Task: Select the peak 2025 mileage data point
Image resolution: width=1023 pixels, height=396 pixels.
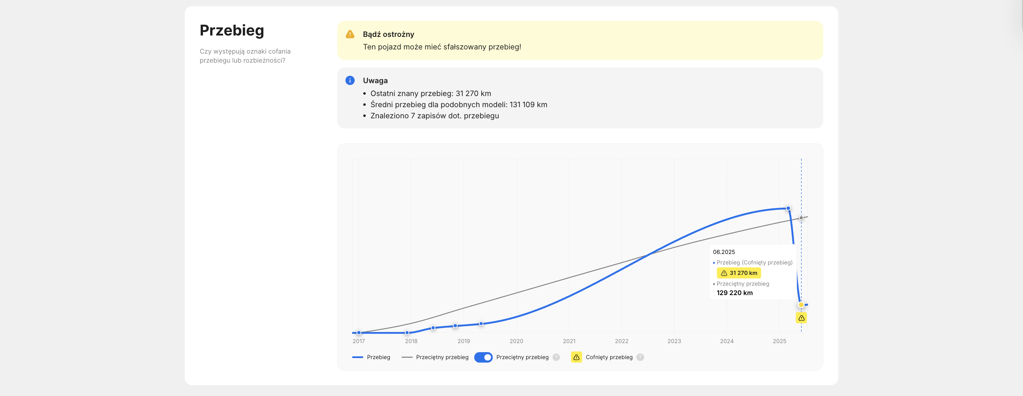Action: [x=788, y=208]
